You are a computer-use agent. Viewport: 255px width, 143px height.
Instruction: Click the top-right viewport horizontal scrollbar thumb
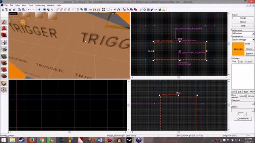point(179,77)
